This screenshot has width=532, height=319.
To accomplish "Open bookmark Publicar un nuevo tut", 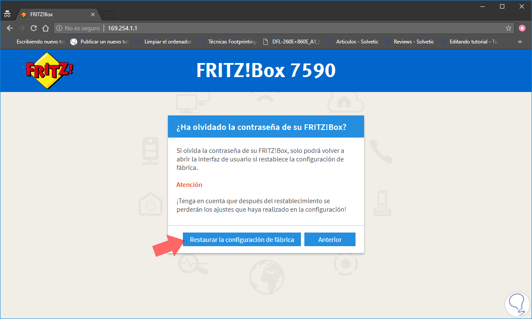I will pos(99,42).
